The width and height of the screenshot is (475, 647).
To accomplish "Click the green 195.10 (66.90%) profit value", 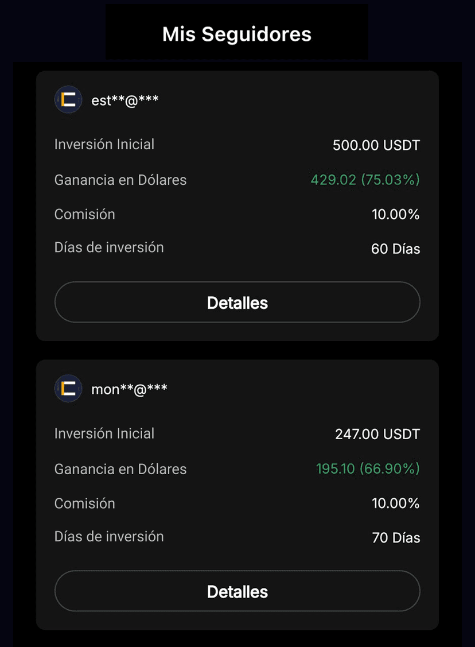I will click(x=368, y=469).
